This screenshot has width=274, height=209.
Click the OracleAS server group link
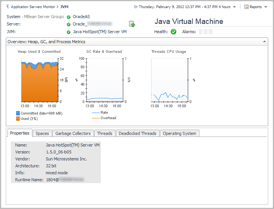coord(81,17)
